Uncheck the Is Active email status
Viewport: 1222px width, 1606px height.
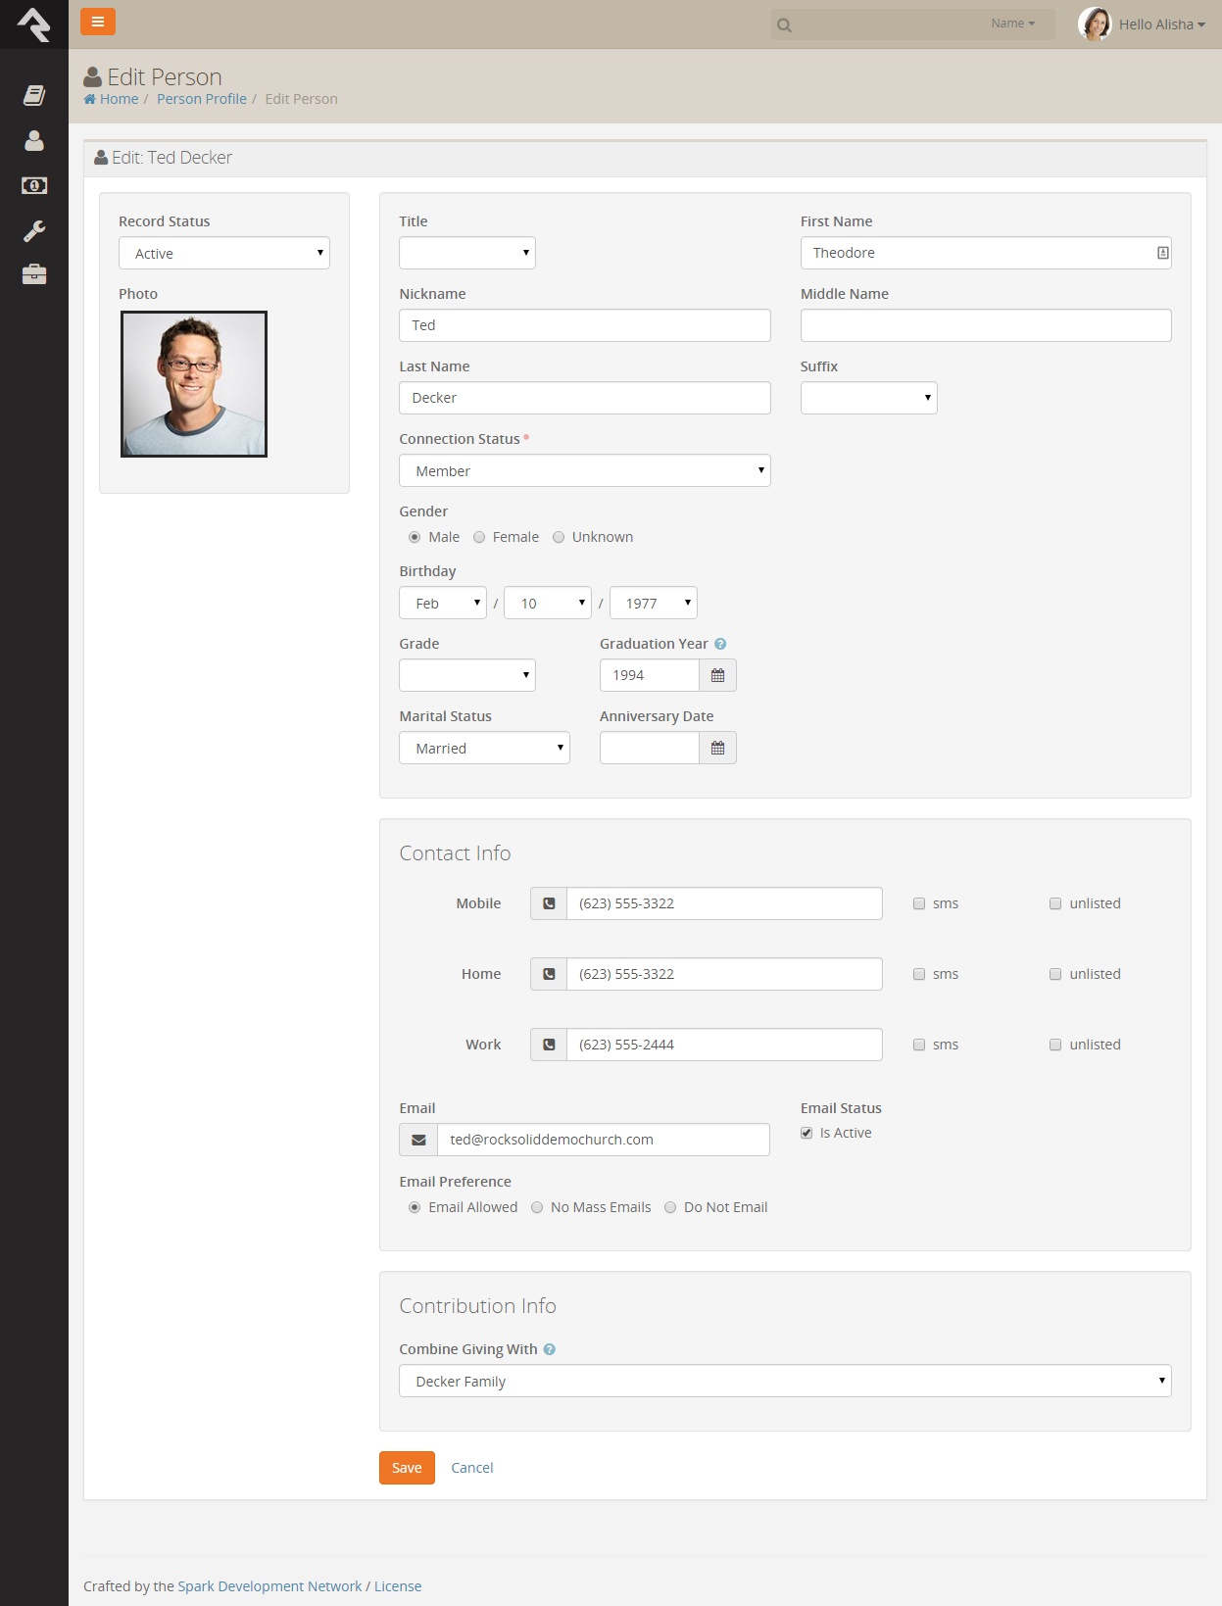[807, 1133]
